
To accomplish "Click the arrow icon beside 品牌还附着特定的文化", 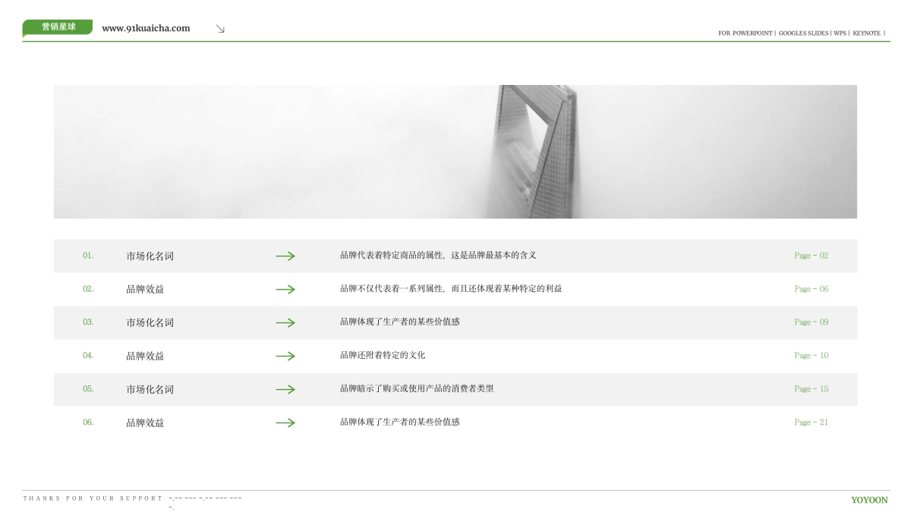I will [285, 356].
